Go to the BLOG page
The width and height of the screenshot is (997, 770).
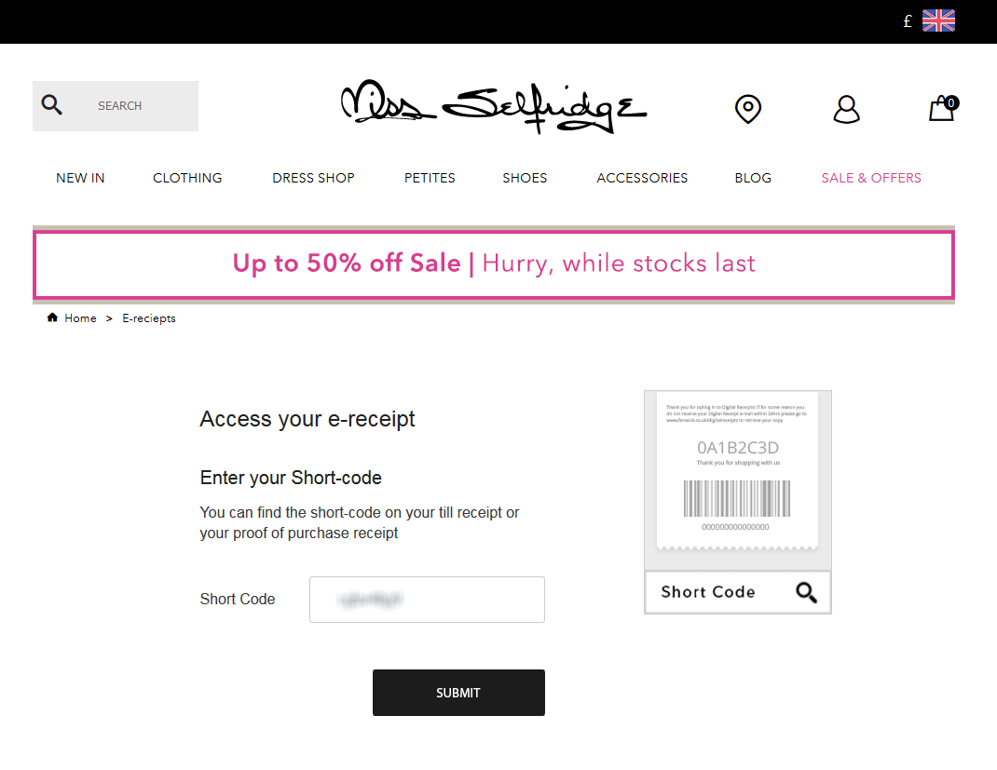click(x=753, y=178)
